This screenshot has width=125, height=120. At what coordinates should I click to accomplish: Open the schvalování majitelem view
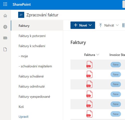click(x=35, y=66)
